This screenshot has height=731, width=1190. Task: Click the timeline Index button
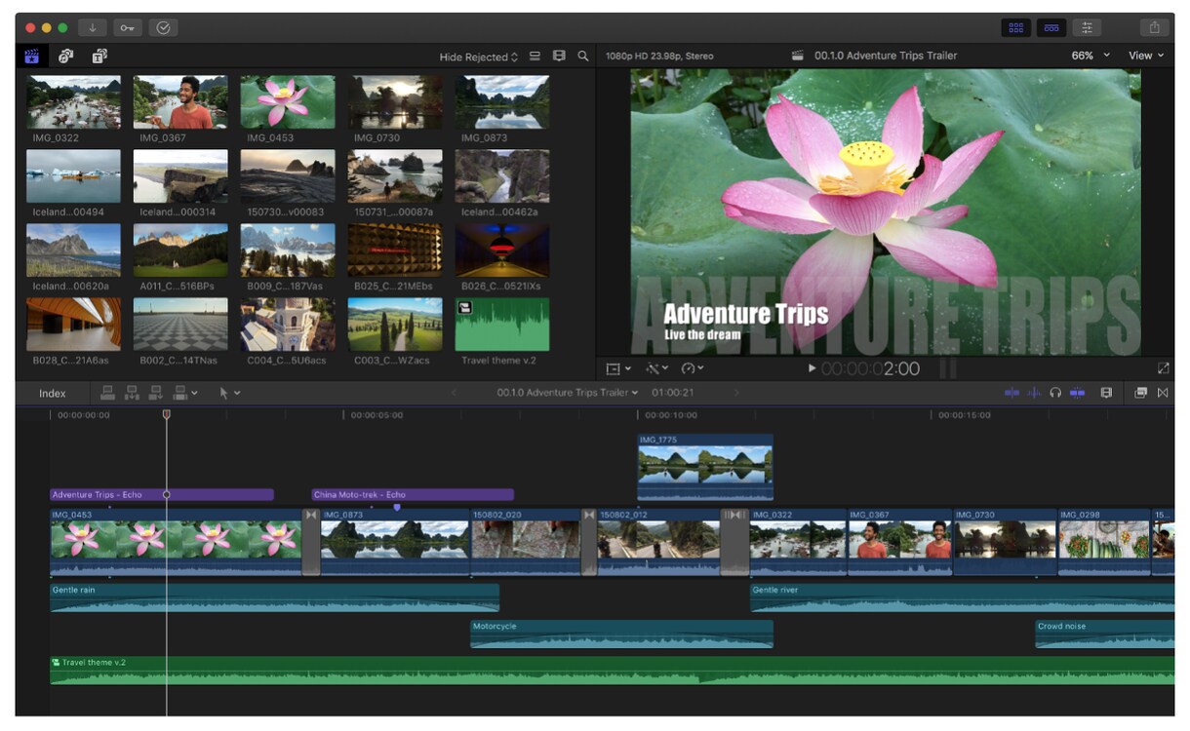click(x=53, y=394)
